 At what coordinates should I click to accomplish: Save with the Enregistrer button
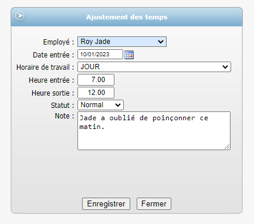(106, 203)
